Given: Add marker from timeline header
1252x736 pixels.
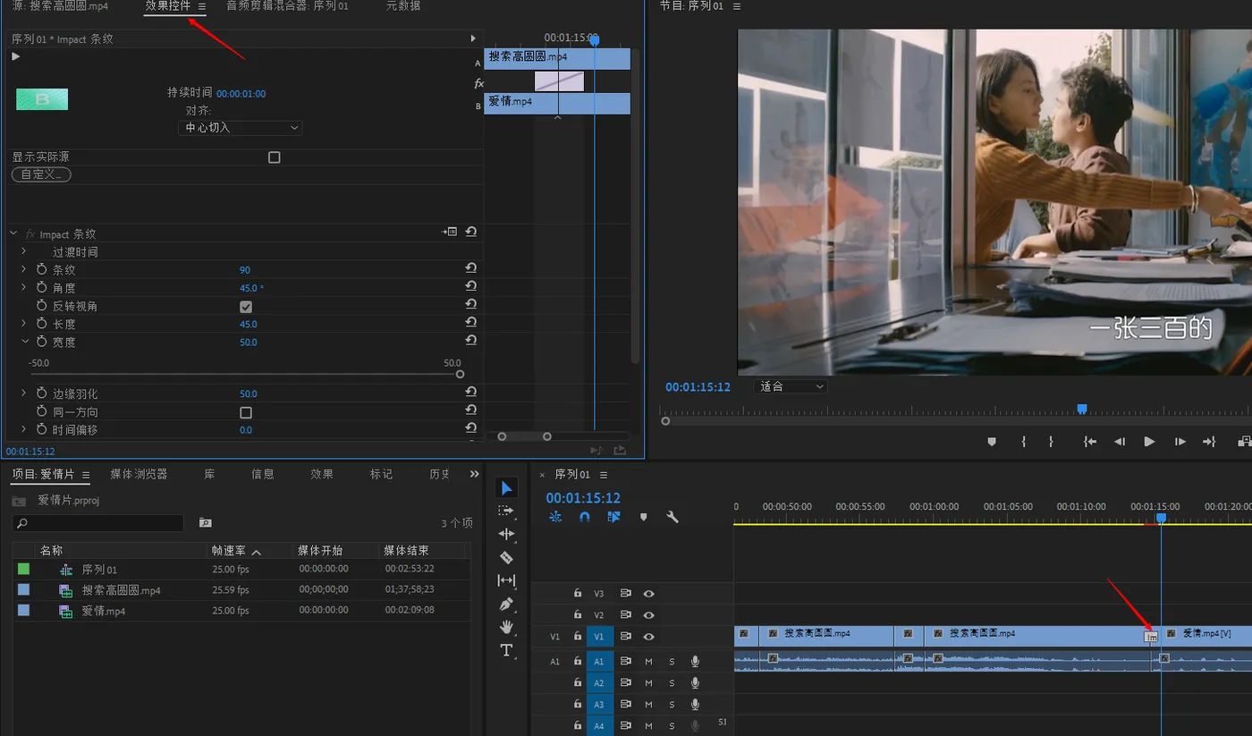Looking at the screenshot, I should click(643, 517).
